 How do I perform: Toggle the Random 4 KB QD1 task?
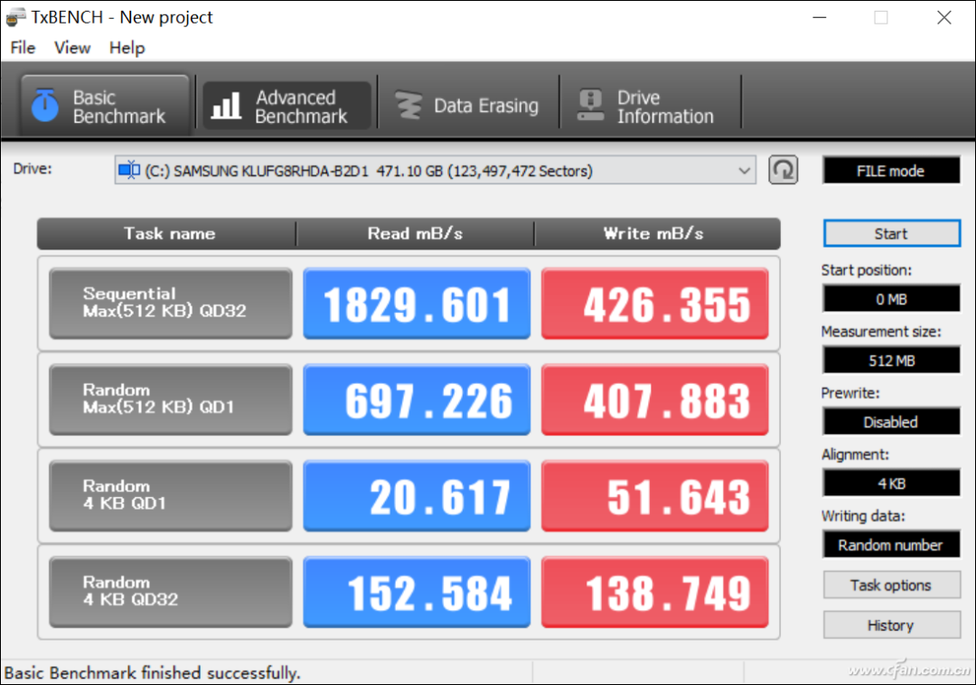171,495
